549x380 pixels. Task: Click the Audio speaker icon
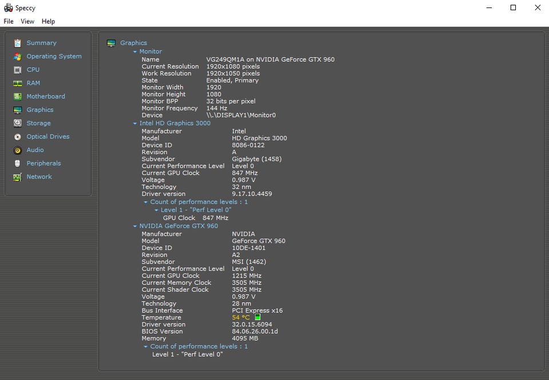(x=18, y=150)
